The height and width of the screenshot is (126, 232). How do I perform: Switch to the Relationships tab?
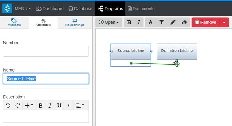(75, 22)
